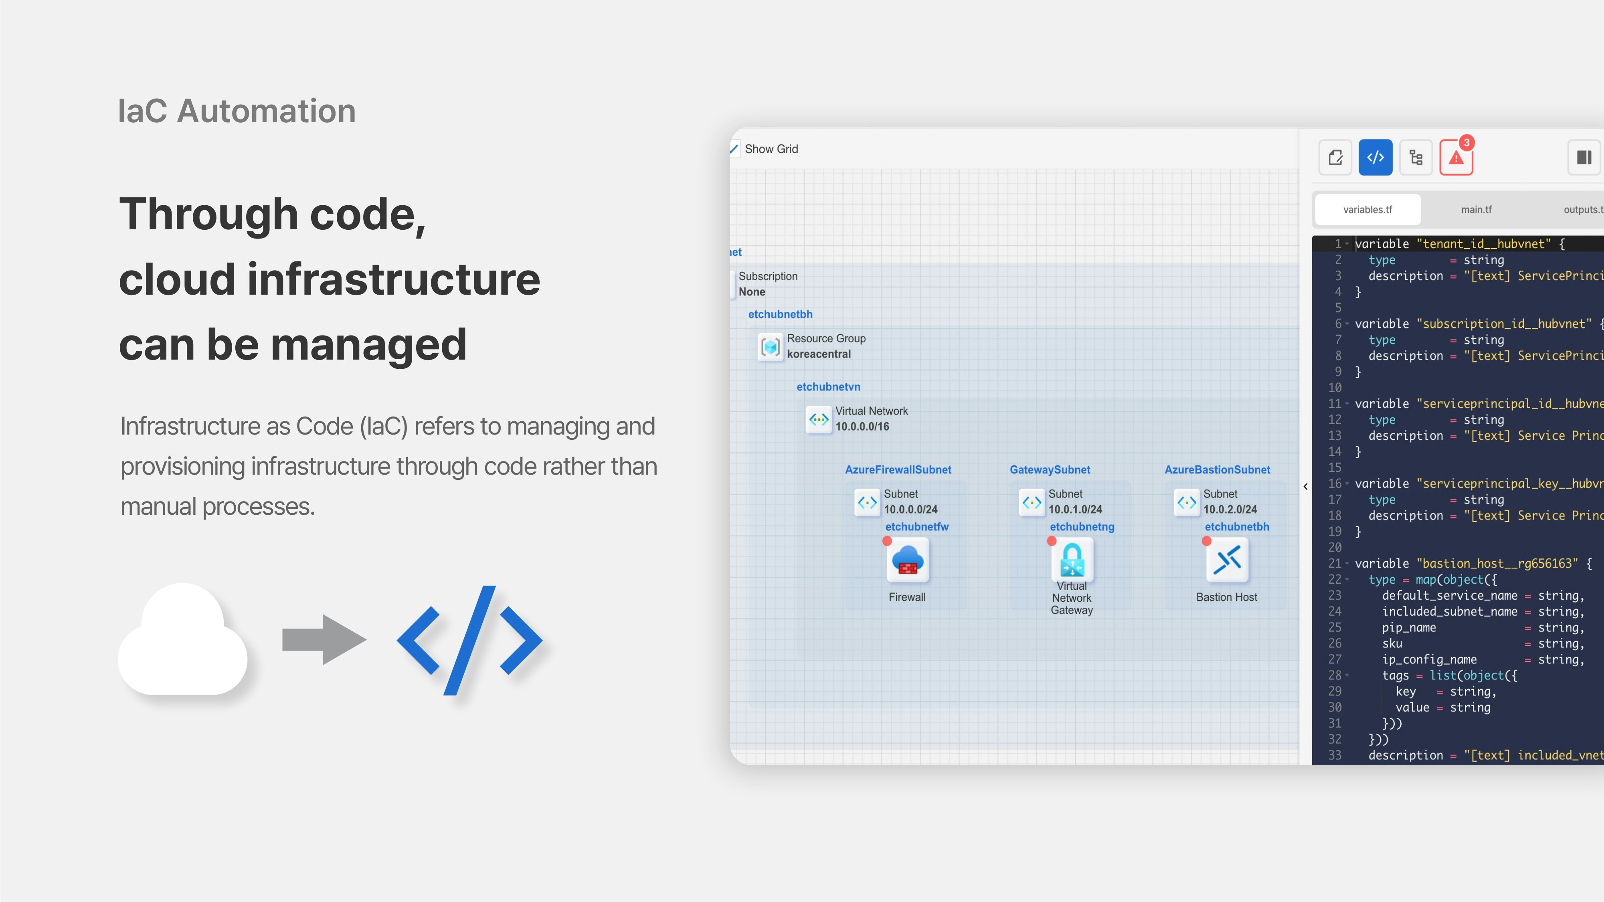The width and height of the screenshot is (1604, 902).
Task: Click the red status dot on Firewall
Action: click(887, 541)
